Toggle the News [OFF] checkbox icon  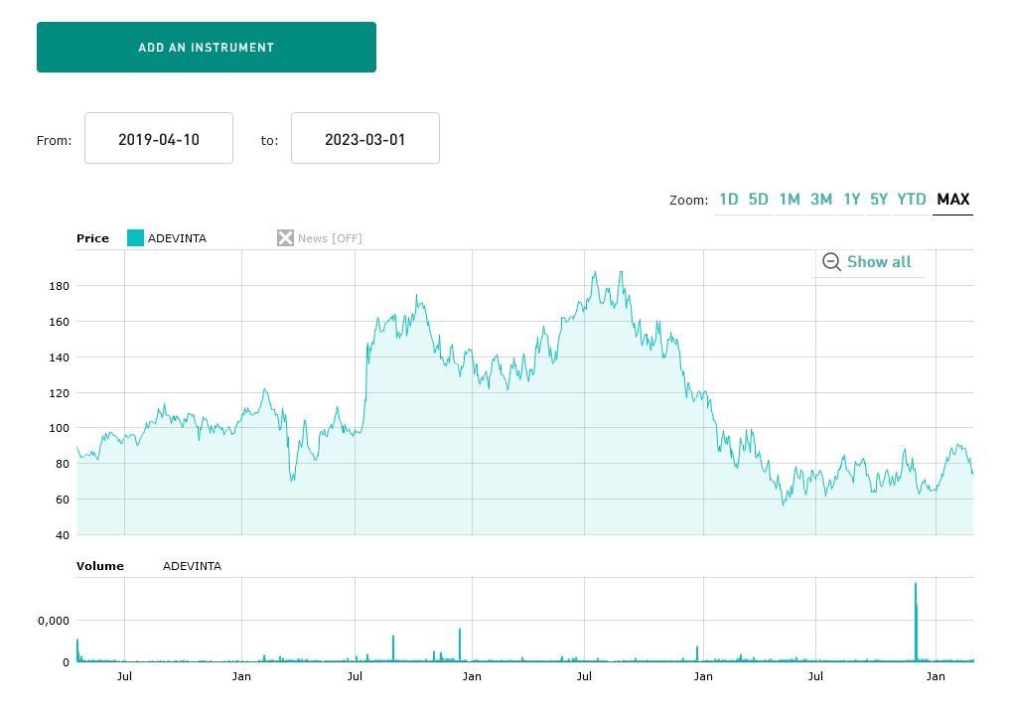(x=285, y=238)
